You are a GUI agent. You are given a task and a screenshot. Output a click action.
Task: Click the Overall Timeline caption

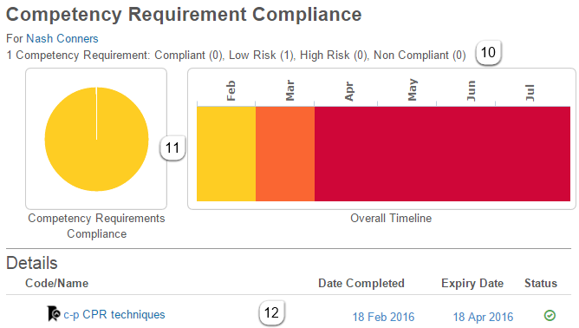391,218
